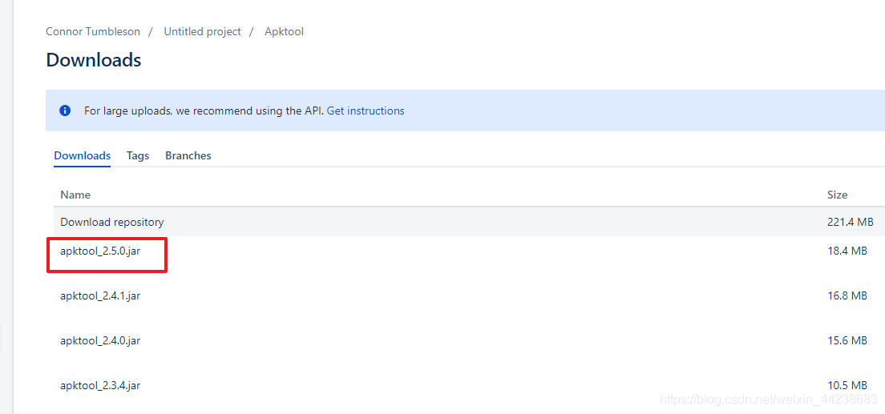Screen dimensions: 885x414
Task: Select the Downloads tab
Action: pos(82,155)
